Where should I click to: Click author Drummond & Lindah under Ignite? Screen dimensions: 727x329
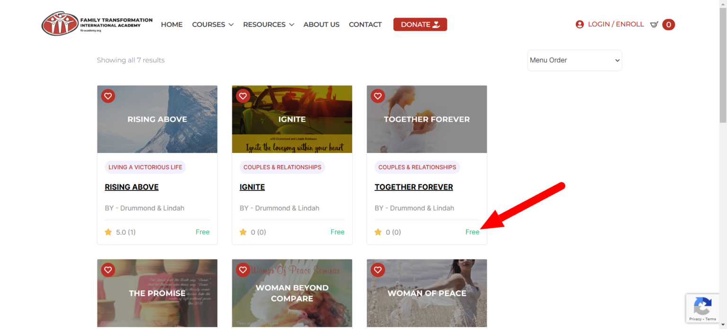click(287, 208)
